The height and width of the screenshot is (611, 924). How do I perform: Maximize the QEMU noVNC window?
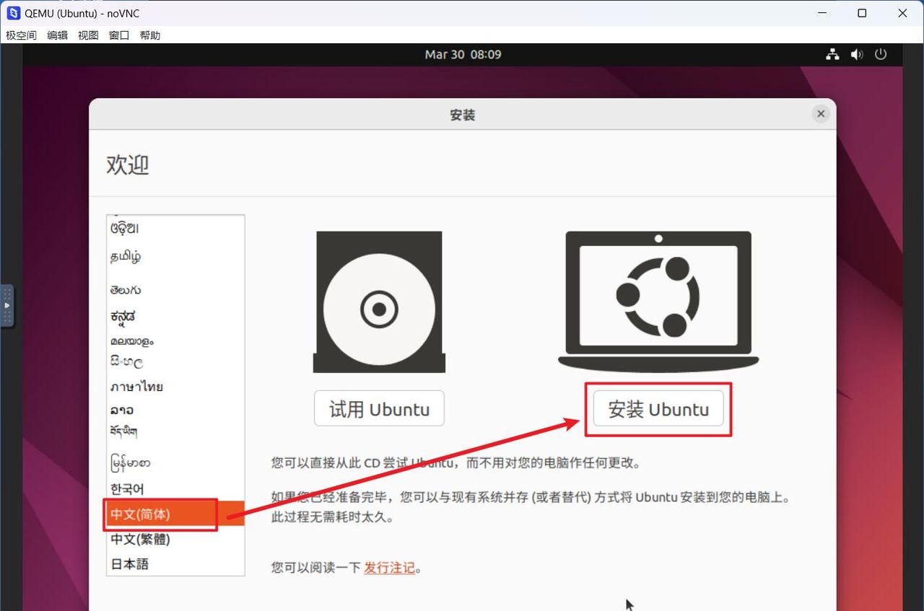(x=862, y=13)
